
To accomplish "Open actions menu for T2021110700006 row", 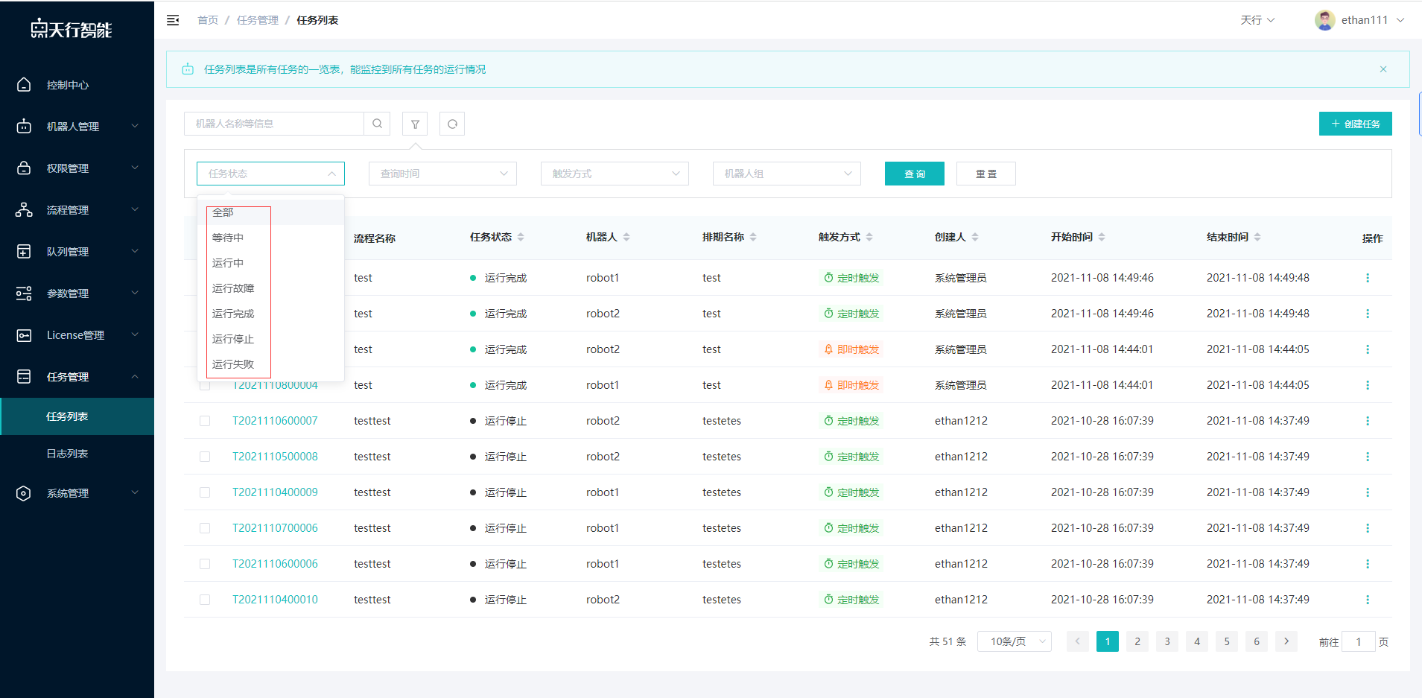I will (1368, 528).
